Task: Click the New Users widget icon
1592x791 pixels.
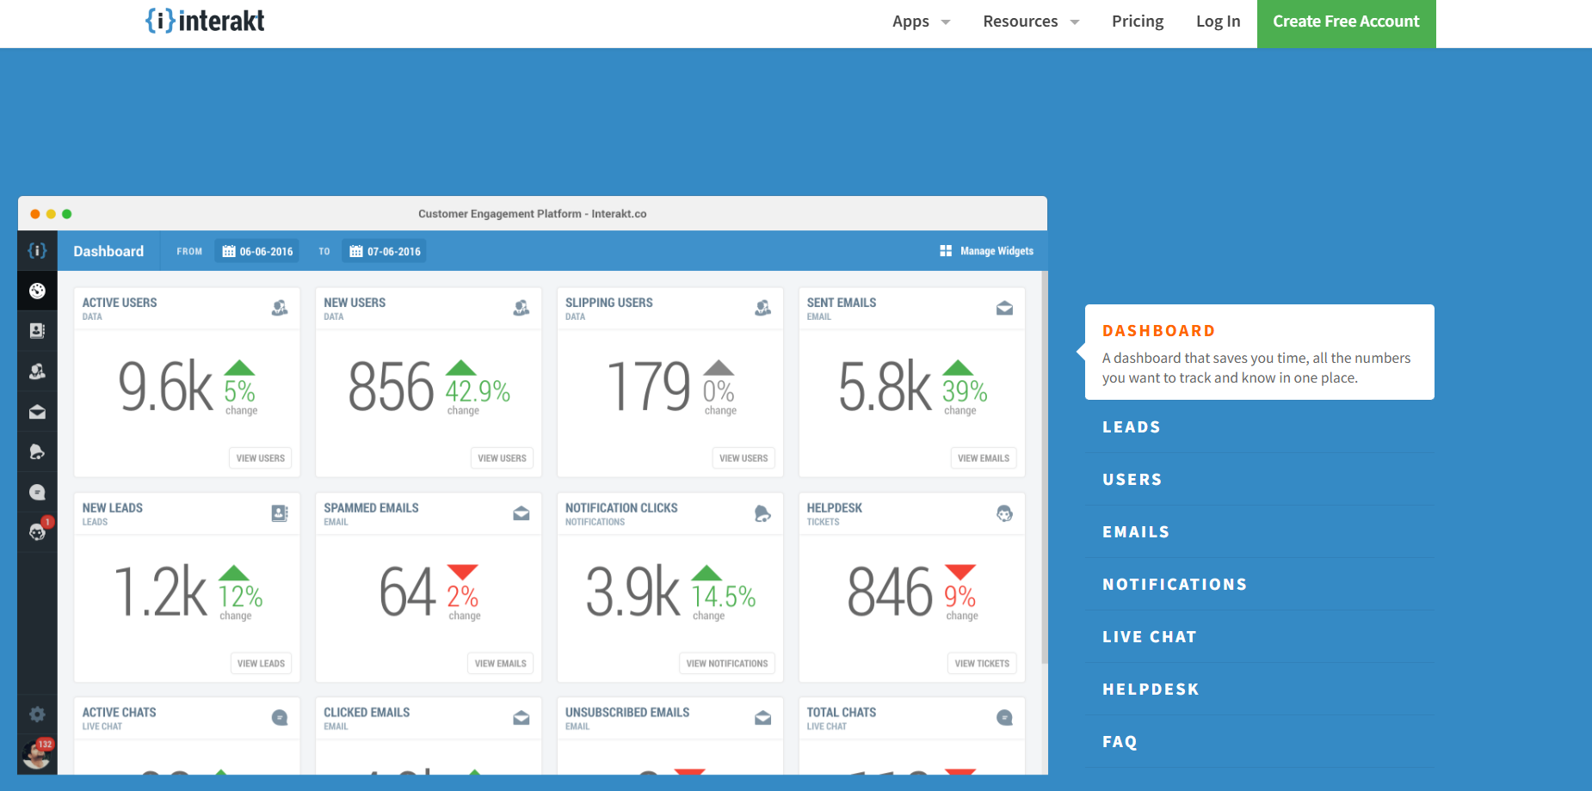Action: 521,308
